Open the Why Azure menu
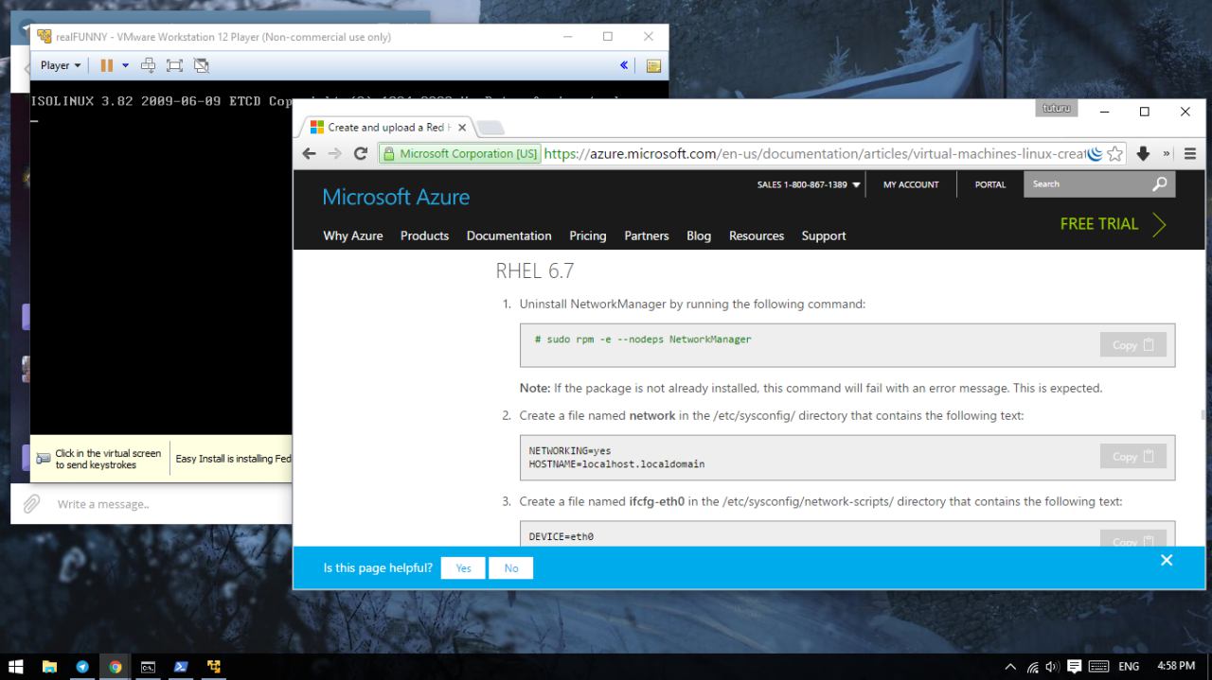 (x=353, y=235)
